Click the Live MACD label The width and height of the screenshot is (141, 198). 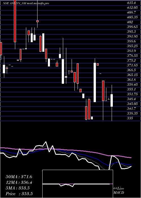pos(119,191)
